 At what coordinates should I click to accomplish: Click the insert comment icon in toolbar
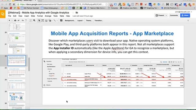61,20
